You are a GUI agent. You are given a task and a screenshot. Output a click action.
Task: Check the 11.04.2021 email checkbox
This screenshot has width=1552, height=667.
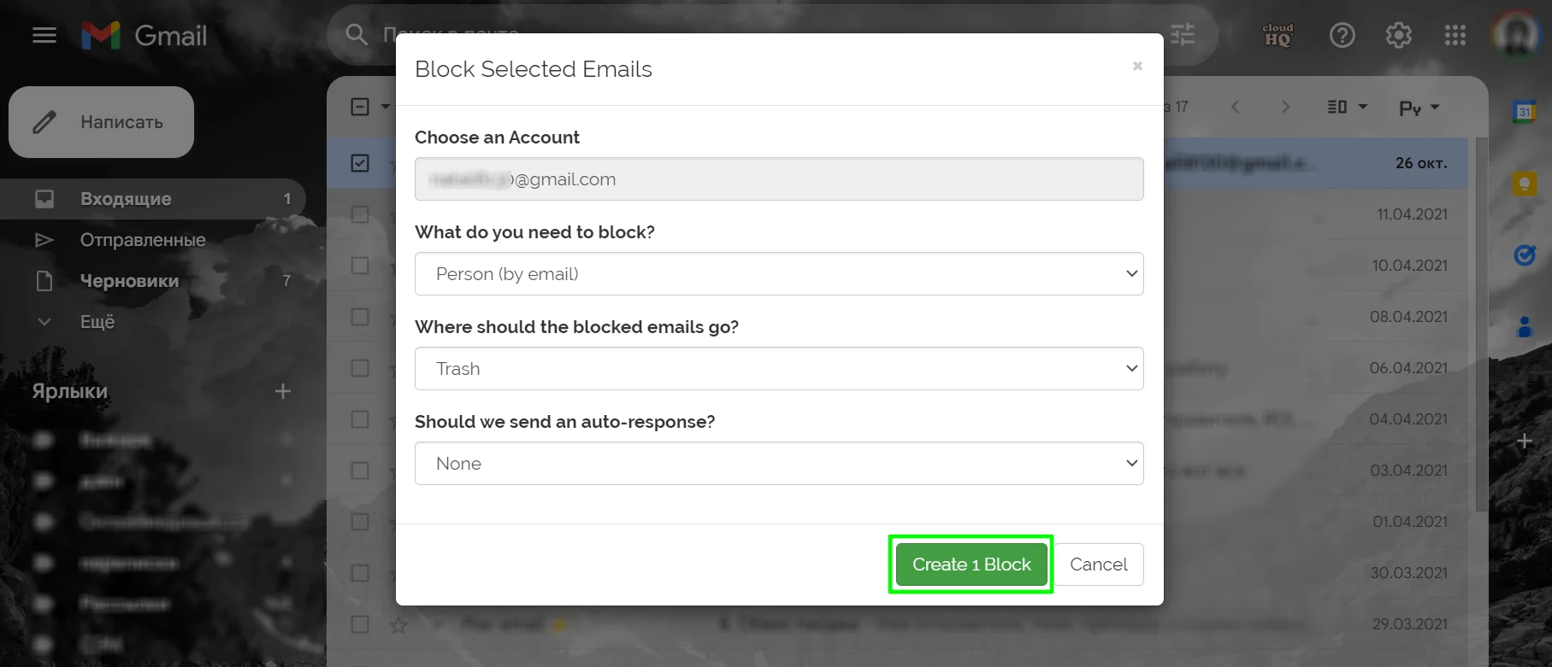(360, 214)
